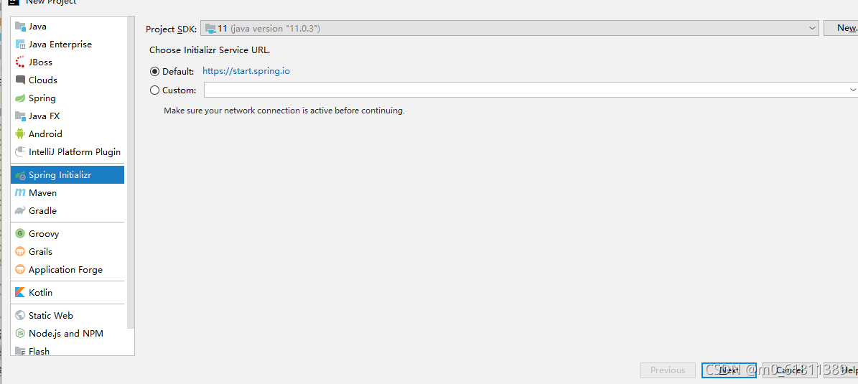Select the Default service URL radio button

coord(154,71)
